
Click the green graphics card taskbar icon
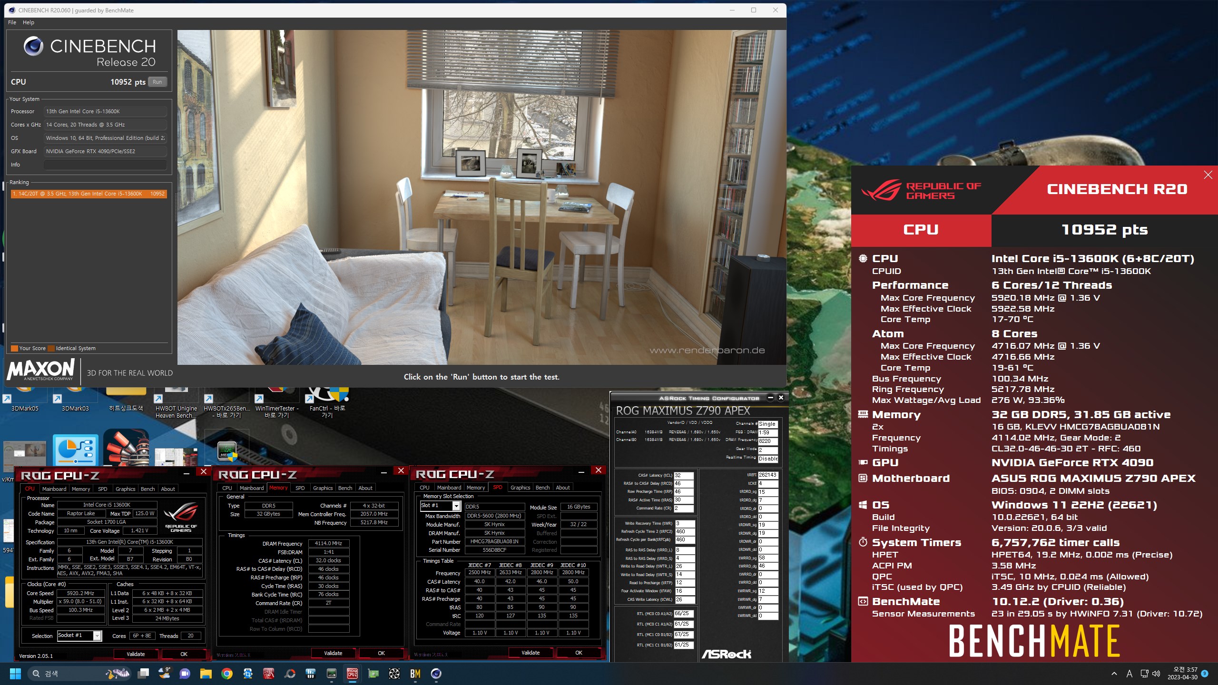[373, 674]
